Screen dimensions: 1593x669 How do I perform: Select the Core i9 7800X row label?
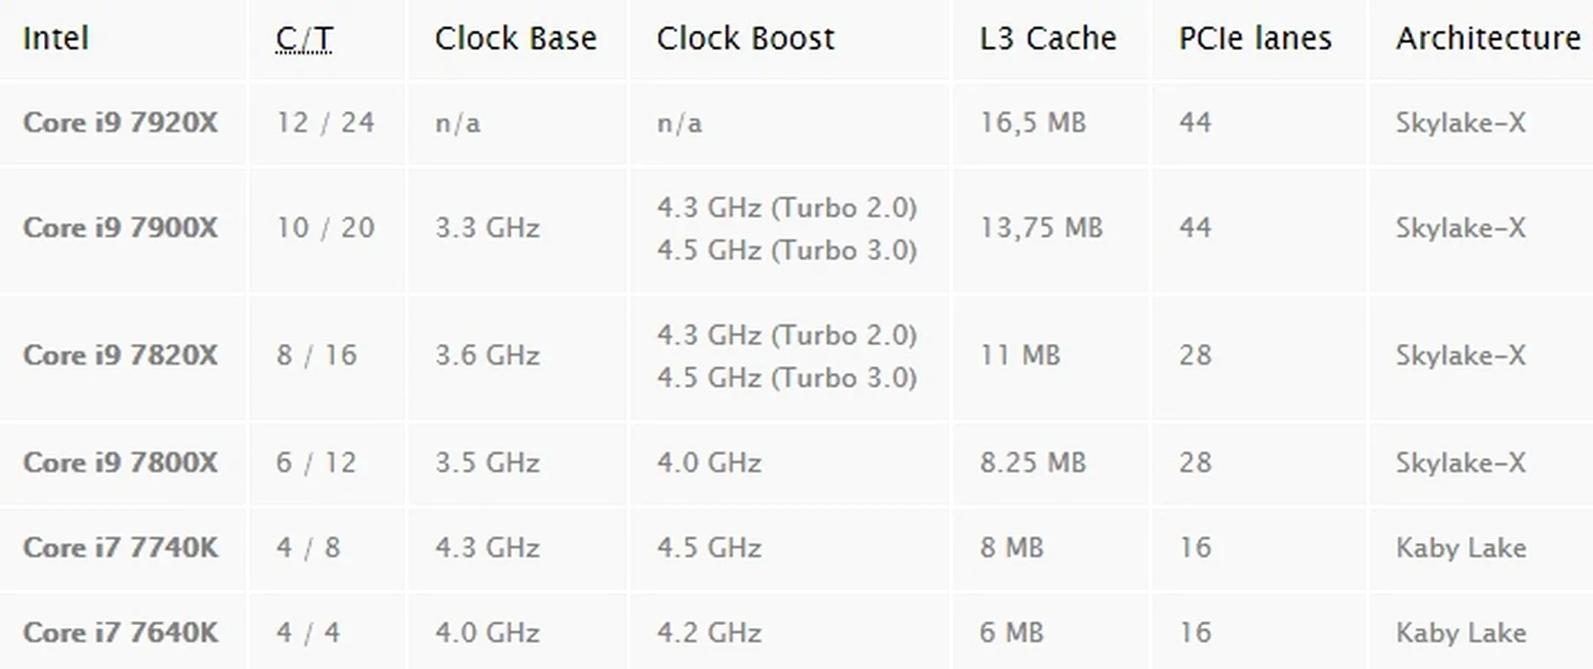click(121, 463)
